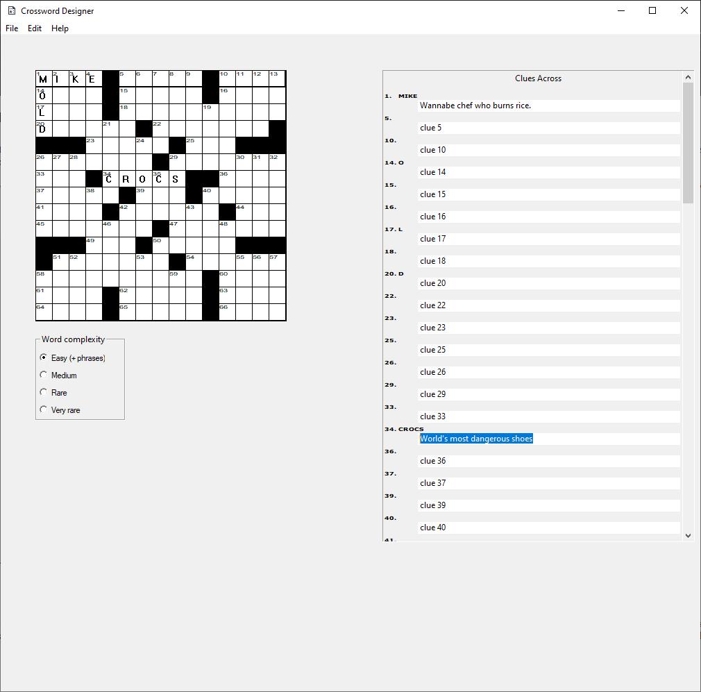Select Very rare word complexity

[60, 410]
